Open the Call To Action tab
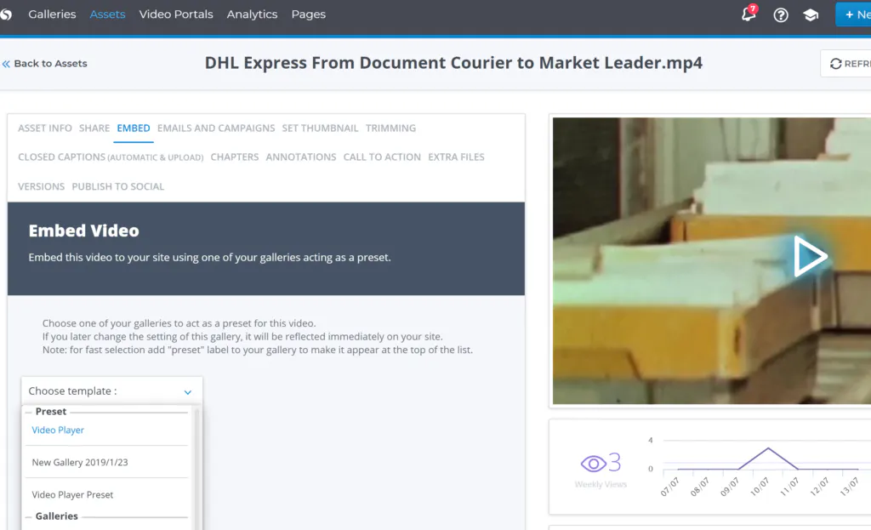 pos(382,157)
